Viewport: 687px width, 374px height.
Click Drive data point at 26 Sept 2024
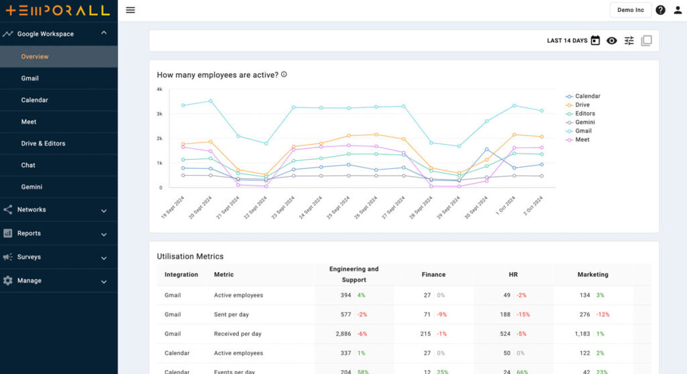(376, 135)
